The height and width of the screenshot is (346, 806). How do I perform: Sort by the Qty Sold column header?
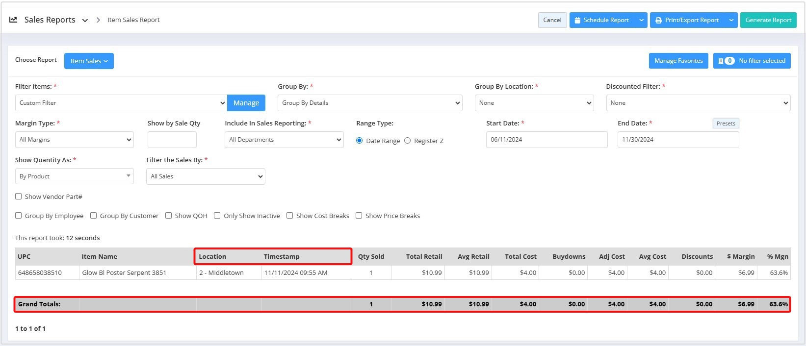[371, 256]
